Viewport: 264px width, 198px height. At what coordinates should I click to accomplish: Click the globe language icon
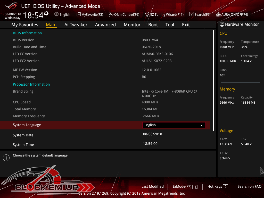click(56, 14)
